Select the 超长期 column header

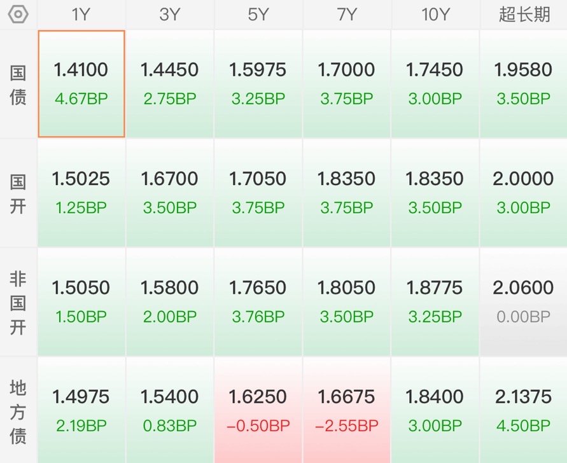coord(524,15)
